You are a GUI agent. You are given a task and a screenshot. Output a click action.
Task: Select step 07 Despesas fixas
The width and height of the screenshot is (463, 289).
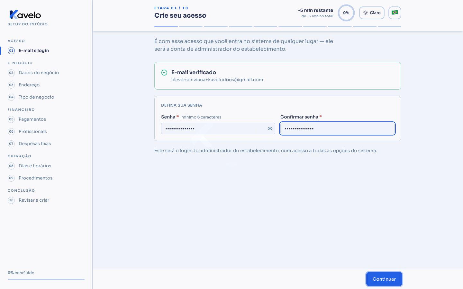pos(46,144)
